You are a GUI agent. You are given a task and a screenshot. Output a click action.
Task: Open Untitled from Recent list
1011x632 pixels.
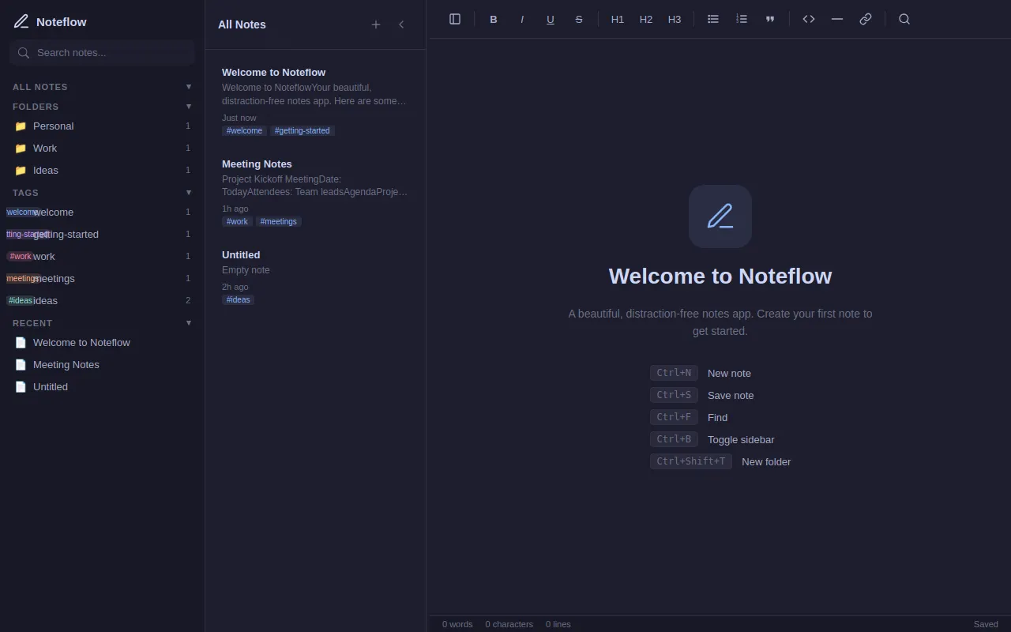102,386
